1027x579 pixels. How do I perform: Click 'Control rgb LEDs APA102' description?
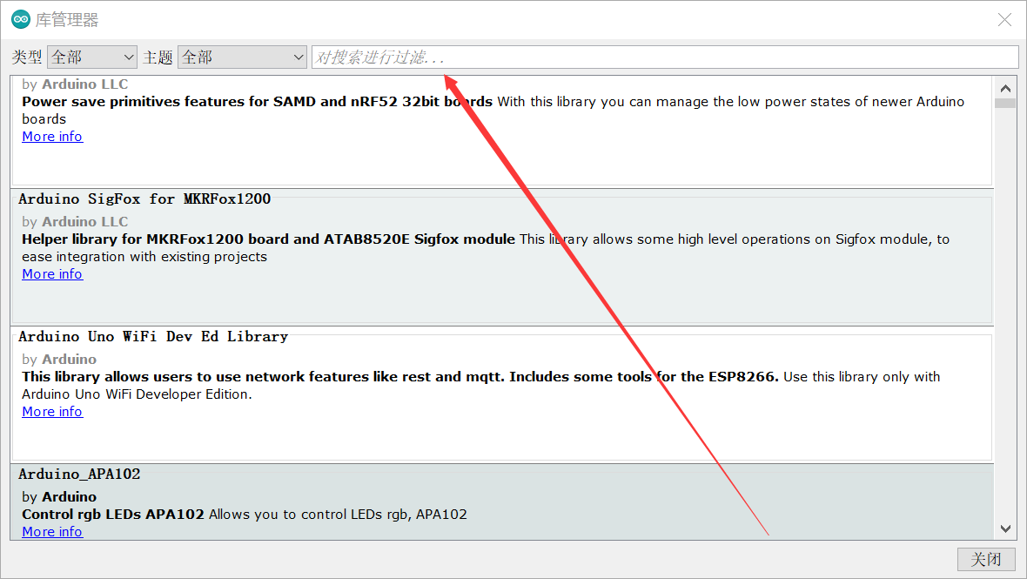point(112,515)
